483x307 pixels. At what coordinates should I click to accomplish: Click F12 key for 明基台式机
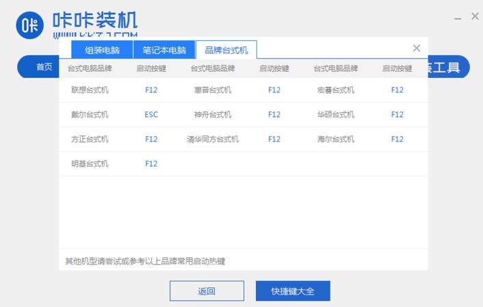151,163
